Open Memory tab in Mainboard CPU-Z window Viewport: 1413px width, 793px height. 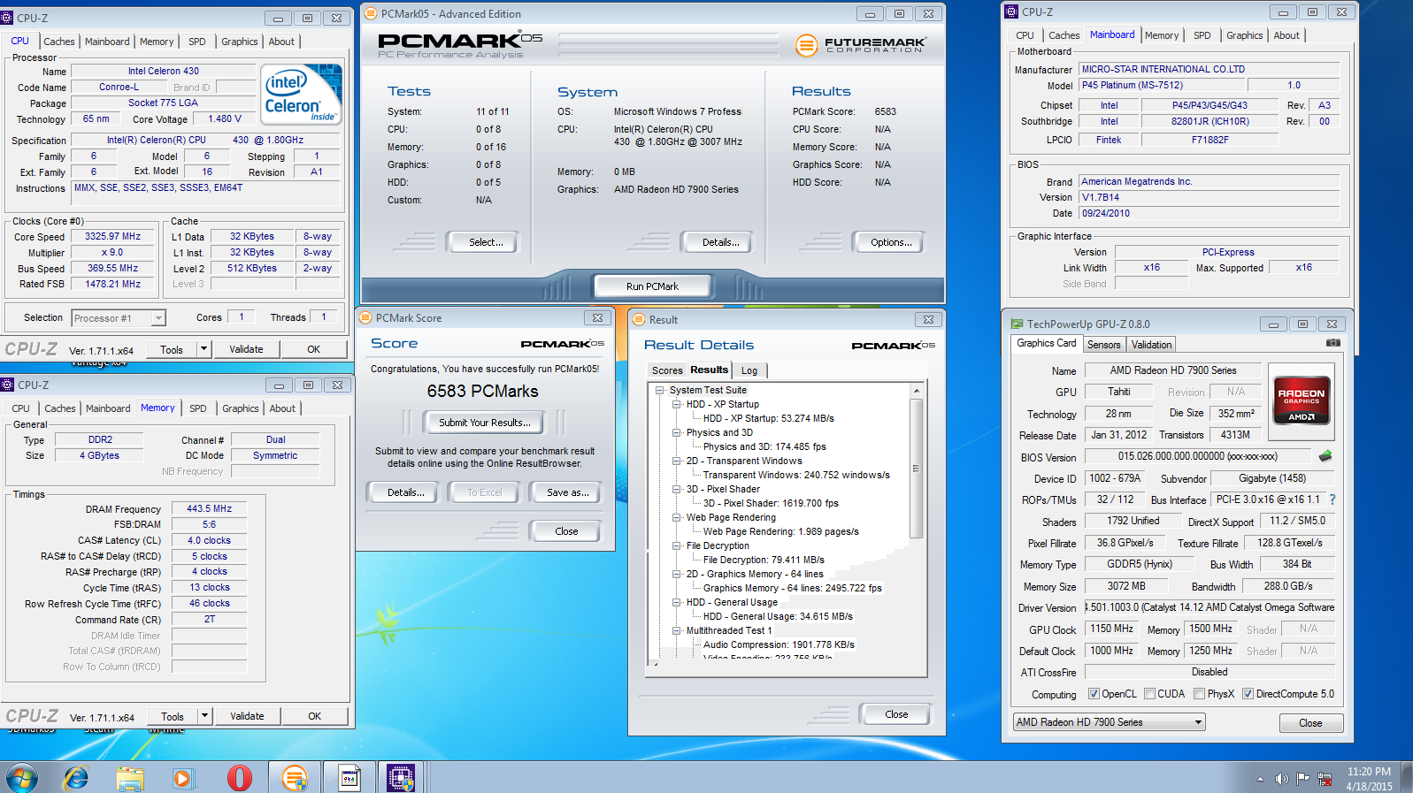click(1162, 35)
